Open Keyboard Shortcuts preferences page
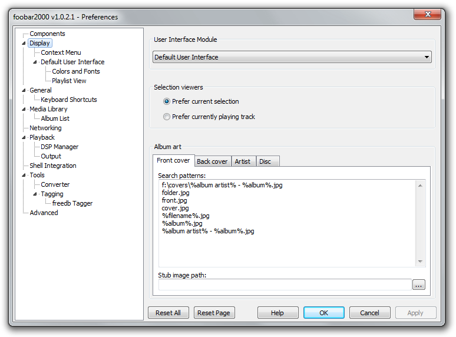Screen dimensions: 456x337 [x=68, y=100]
